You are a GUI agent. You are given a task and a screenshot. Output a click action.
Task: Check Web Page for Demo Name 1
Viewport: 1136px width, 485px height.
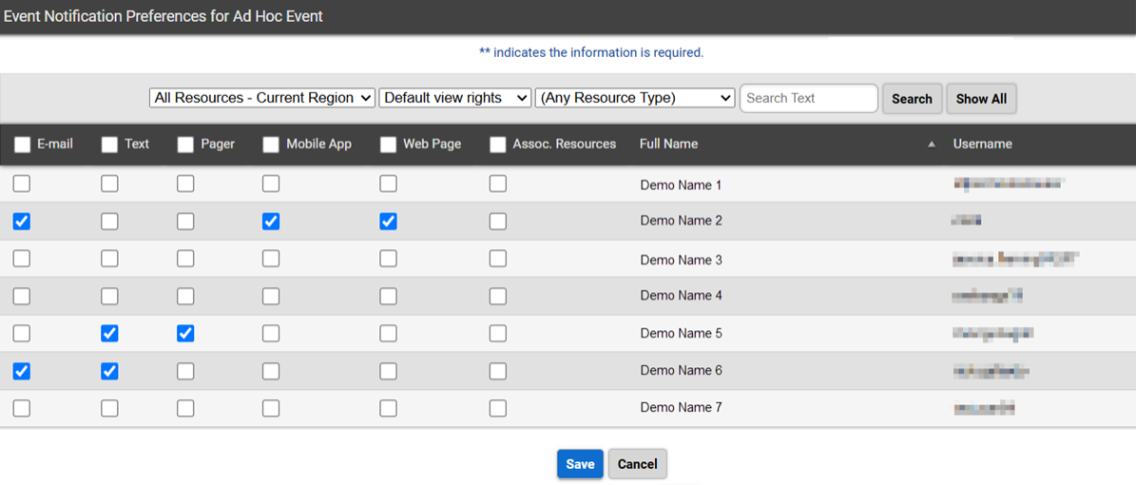pos(388,184)
